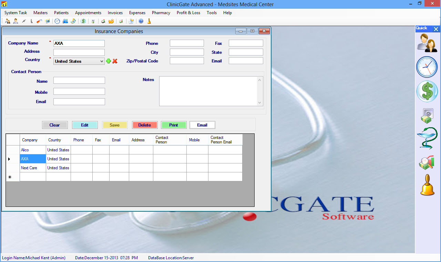
Task: Open the Pharmacy menu
Action: 161,13
